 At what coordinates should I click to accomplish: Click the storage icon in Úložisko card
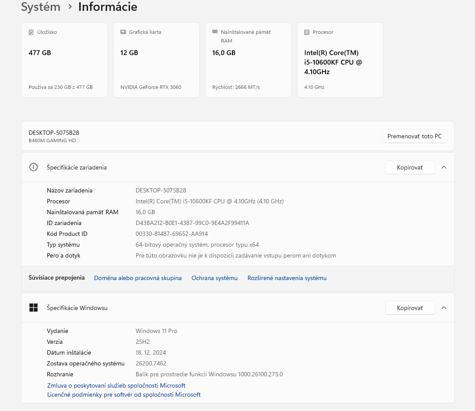[x=31, y=32]
